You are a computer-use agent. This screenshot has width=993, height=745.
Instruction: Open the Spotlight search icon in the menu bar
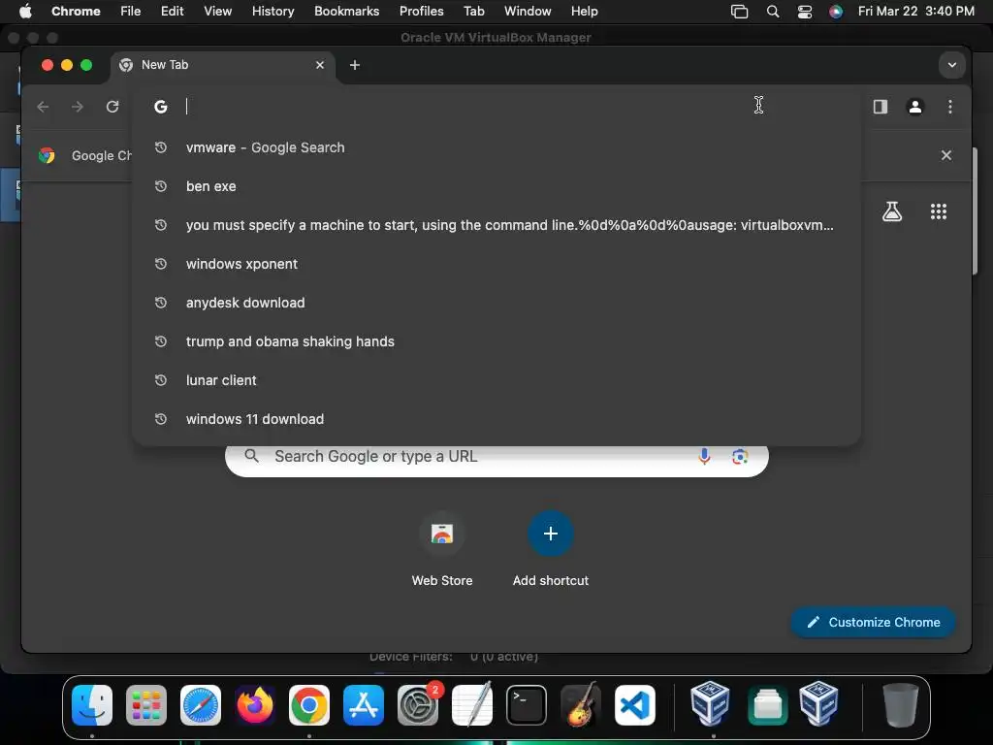[x=773, y=12]
